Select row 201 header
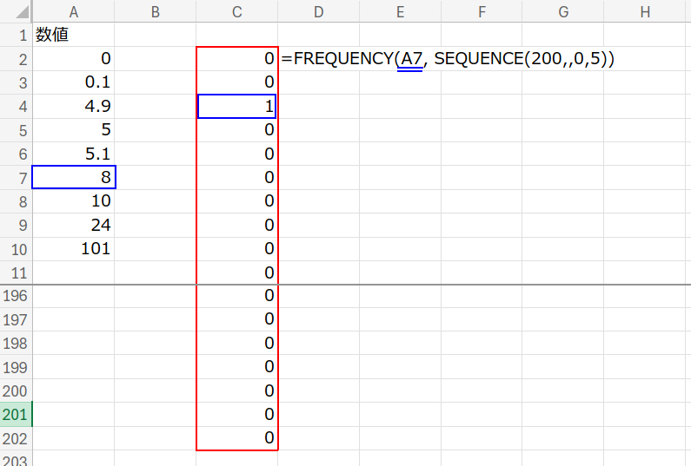 pyautogui.click(x=16, y=414)
